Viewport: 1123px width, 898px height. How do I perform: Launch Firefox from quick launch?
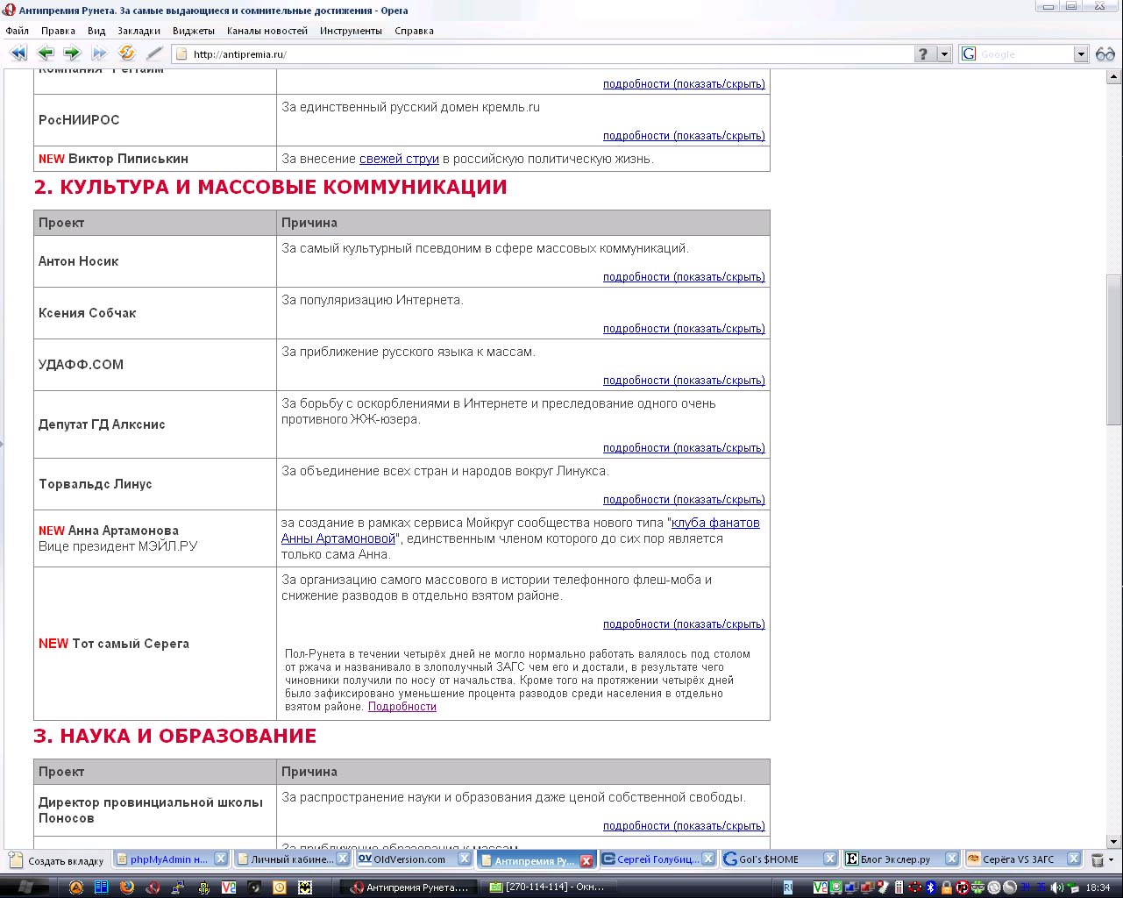click(x=127, y=887)
